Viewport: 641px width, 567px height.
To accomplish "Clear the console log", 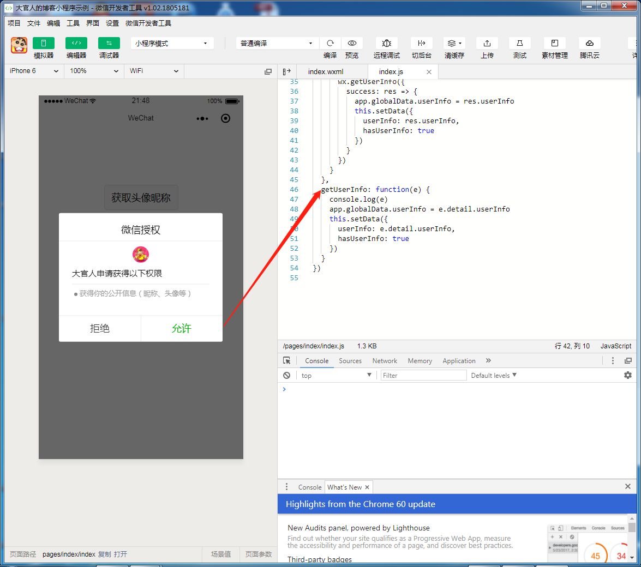I will (x=286, y=376).
